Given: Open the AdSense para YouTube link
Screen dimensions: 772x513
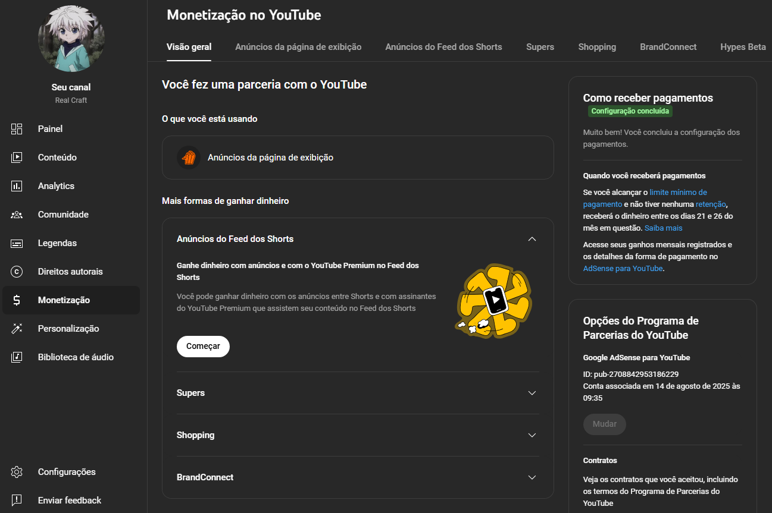Looking at the screenshot, I should 623,269.
